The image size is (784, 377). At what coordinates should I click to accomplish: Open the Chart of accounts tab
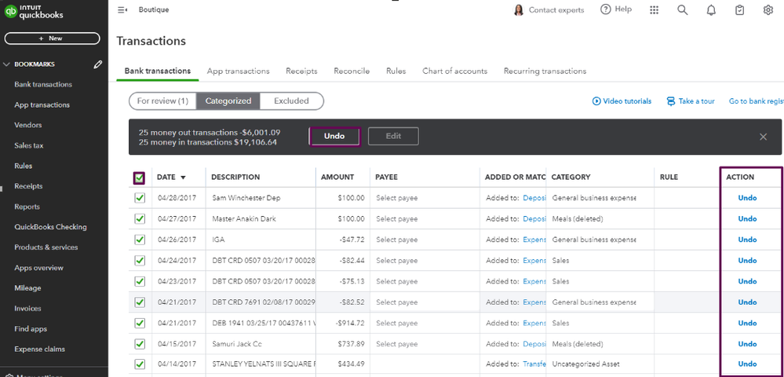(454, 71)
